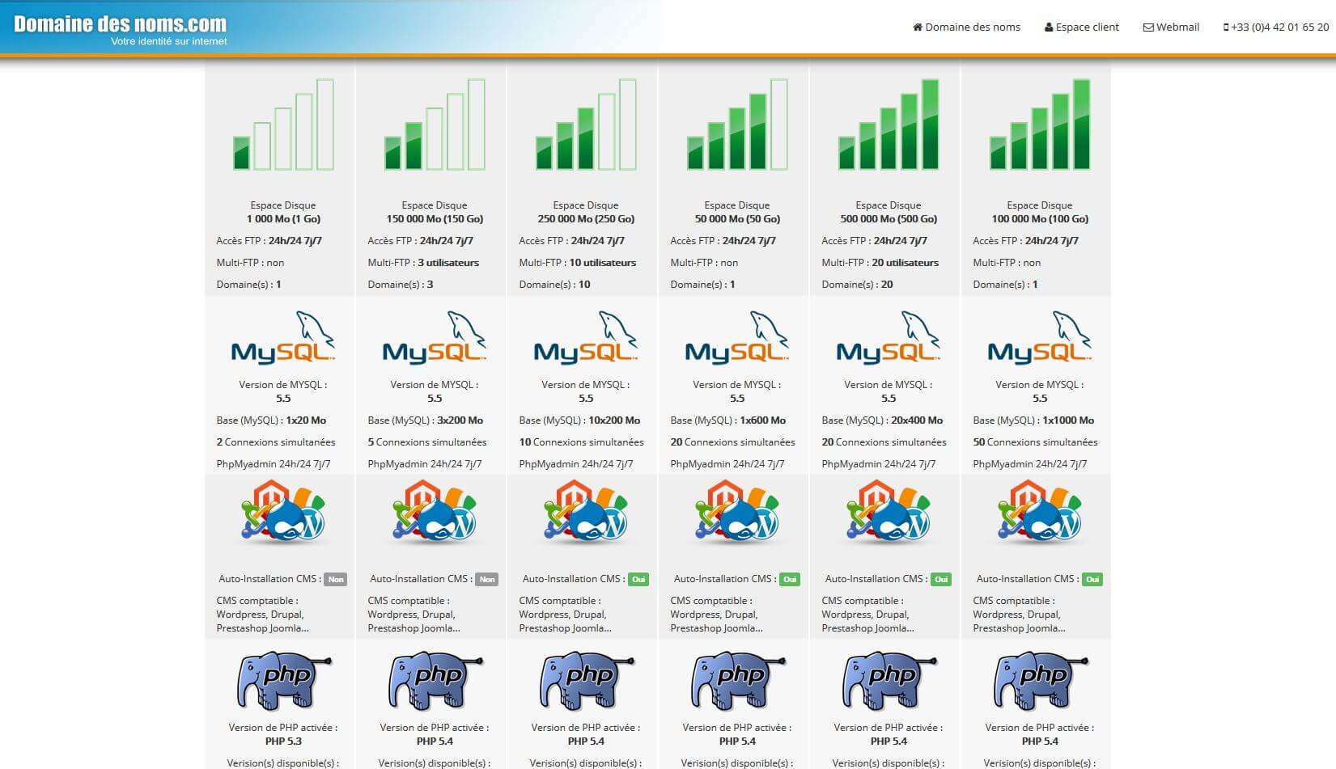Click 2 Connexions simultanées
This screenshot has height=769, width=1336.
click(276, 442)
